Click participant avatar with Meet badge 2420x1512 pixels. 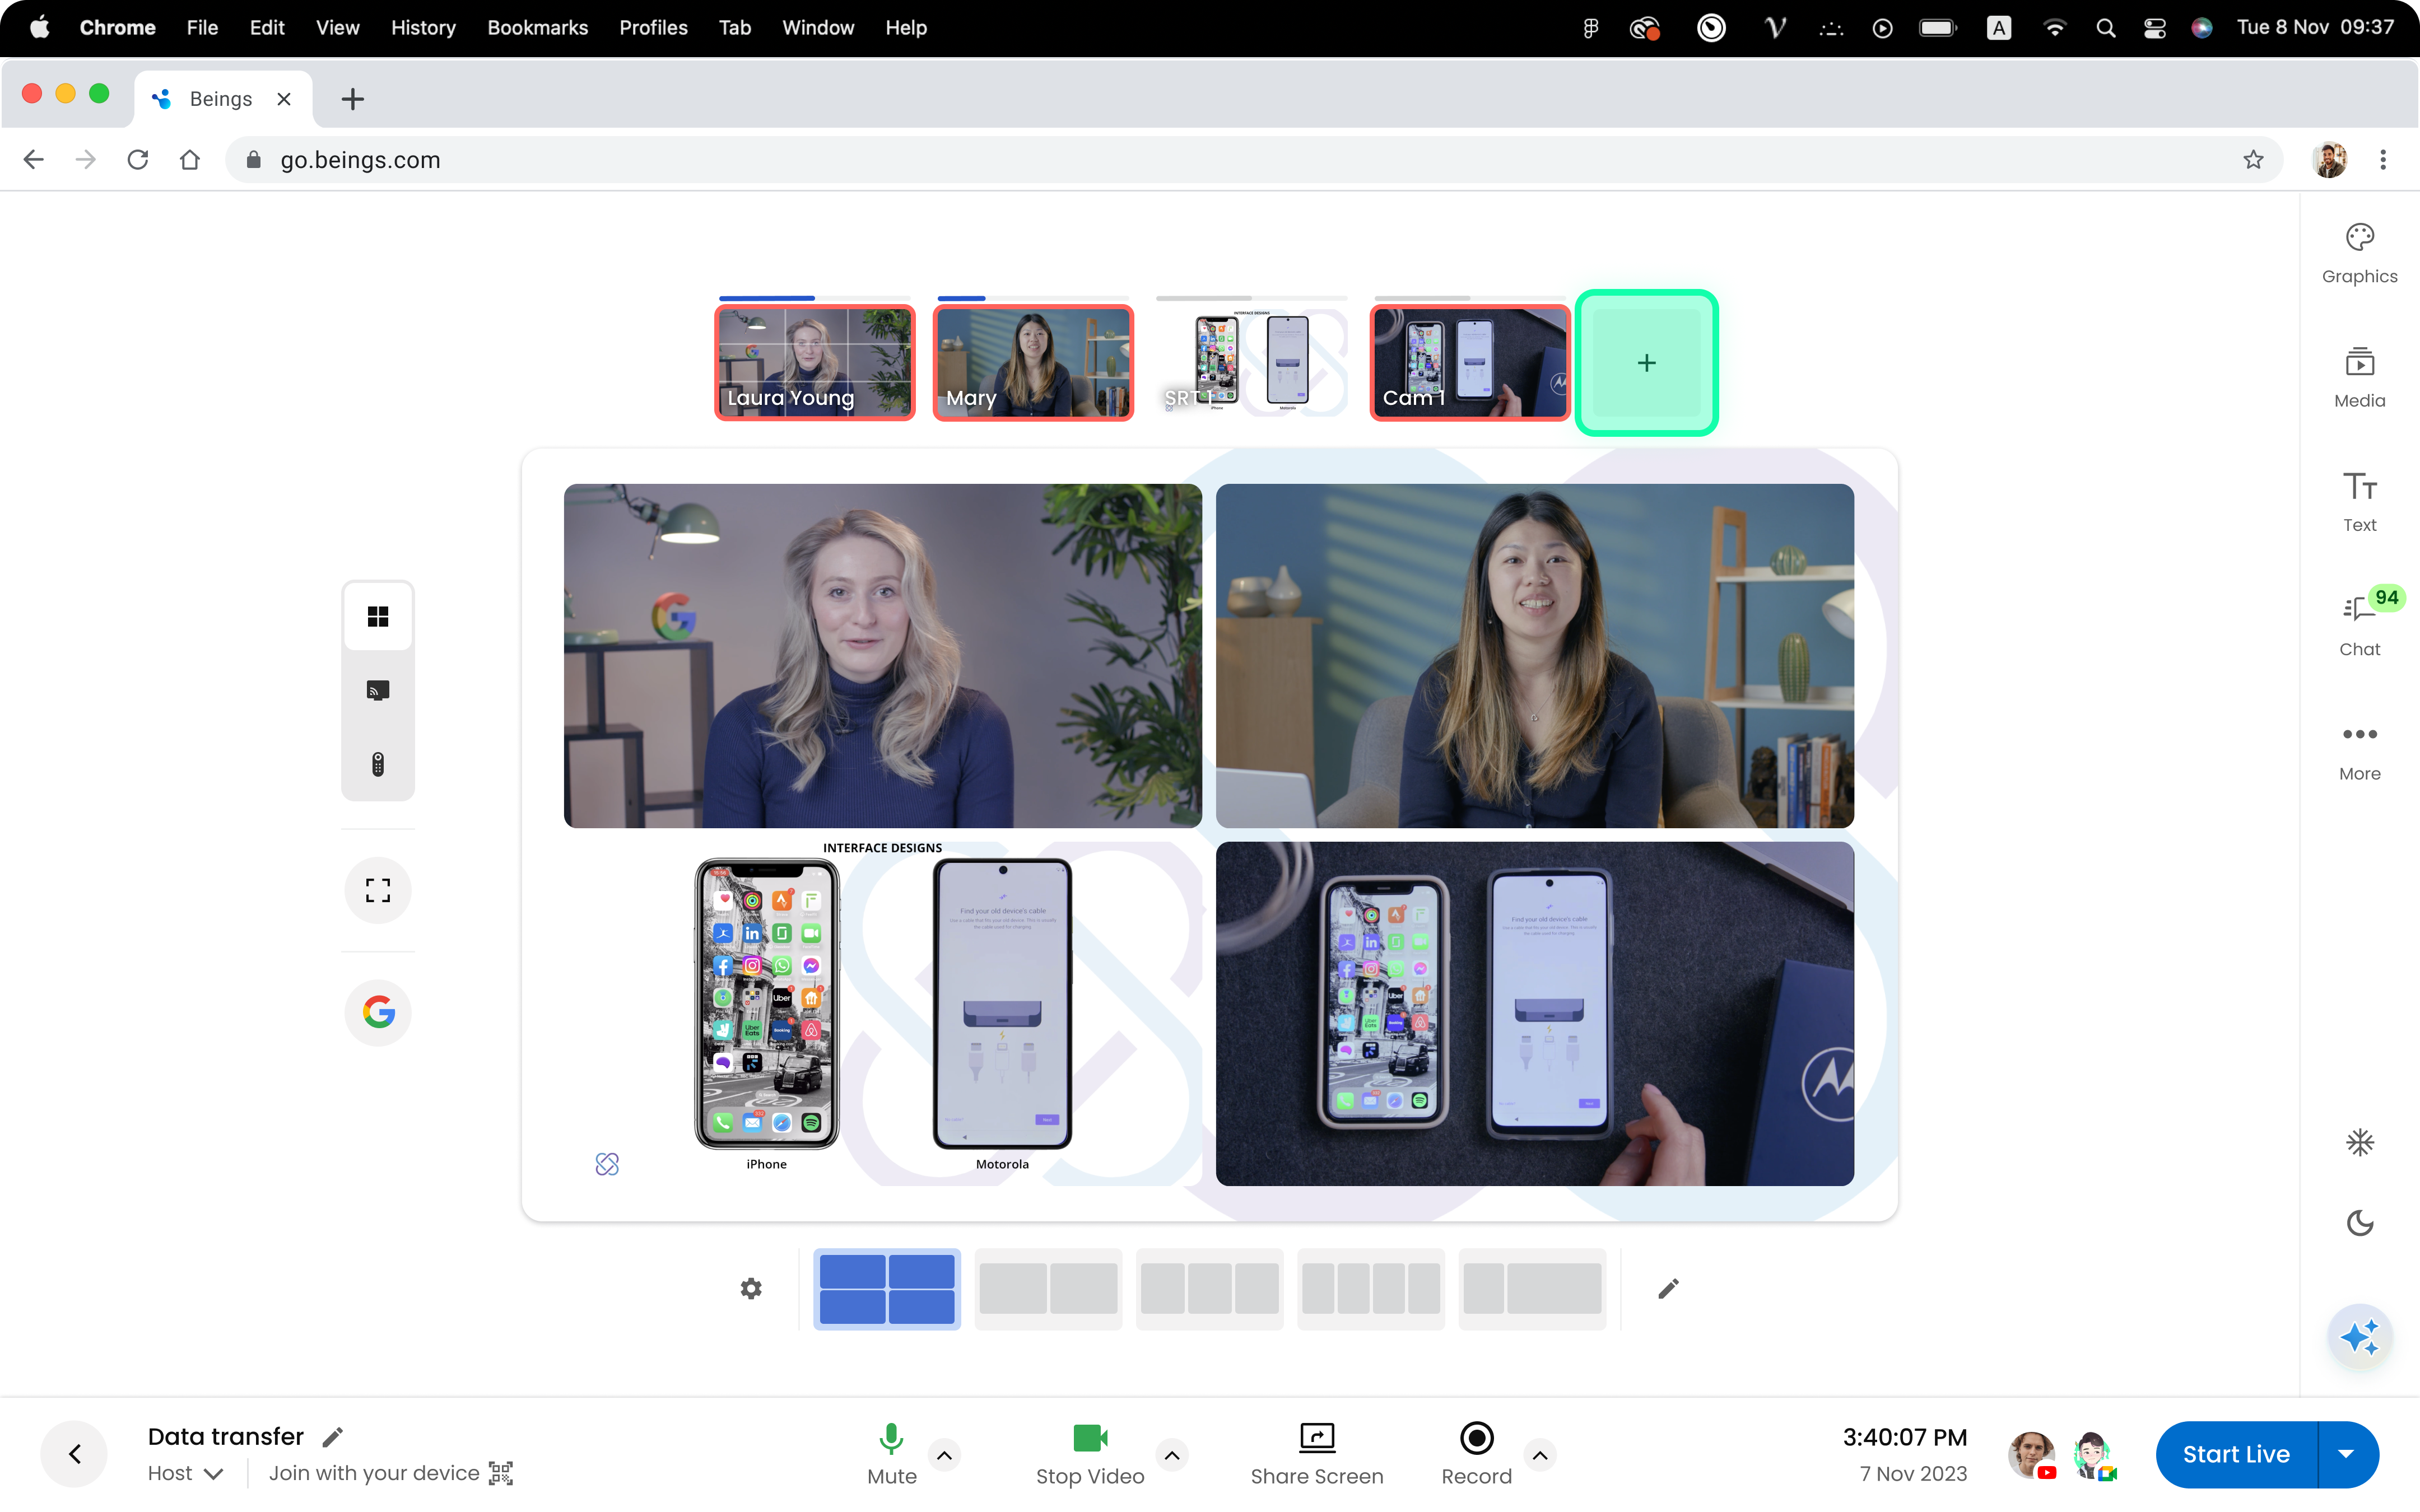coord(2092,1454)
